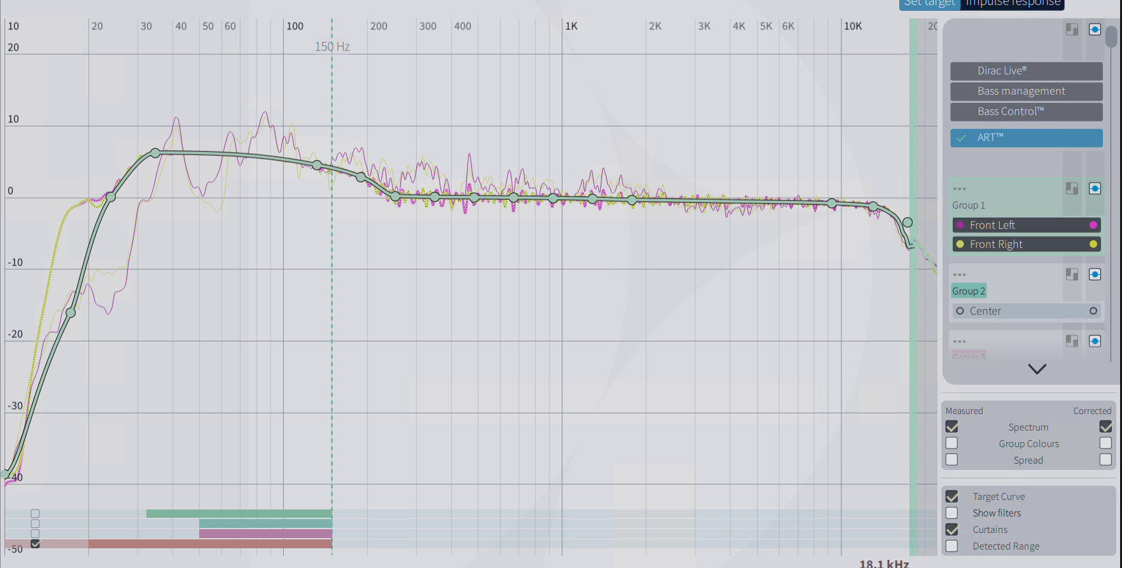Enable the Detected Range checkbox
The image size is (1122, 568).
(952, 546)
